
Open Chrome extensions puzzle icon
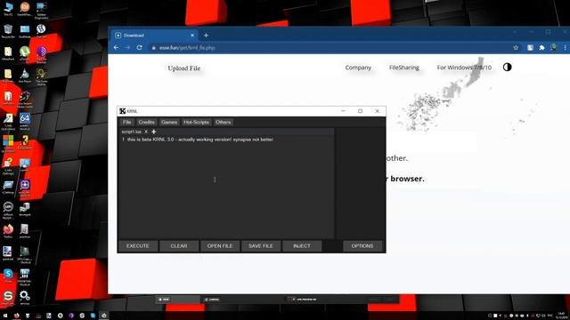tap(541, 47)
